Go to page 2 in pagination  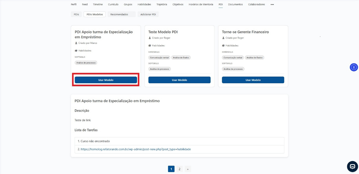pos(180,169)
